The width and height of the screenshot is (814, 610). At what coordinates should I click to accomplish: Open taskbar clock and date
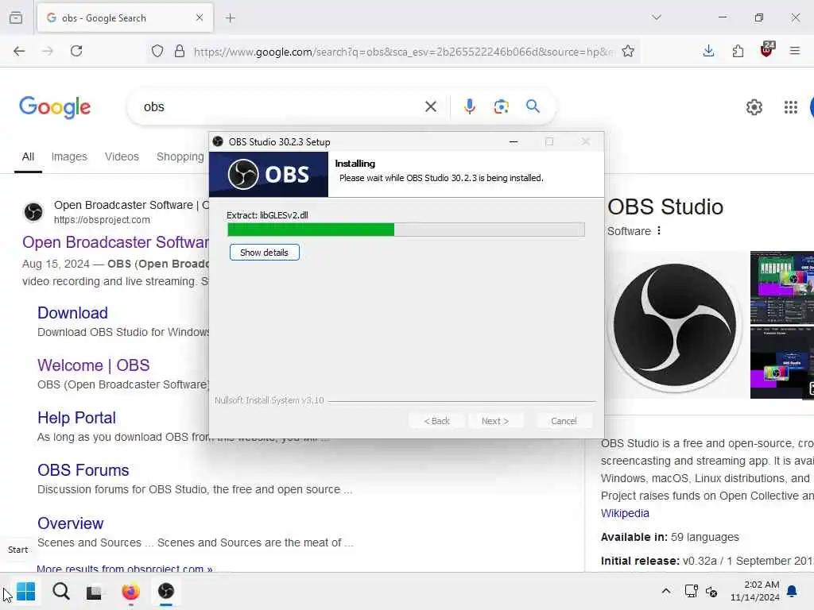click(755, 591)
